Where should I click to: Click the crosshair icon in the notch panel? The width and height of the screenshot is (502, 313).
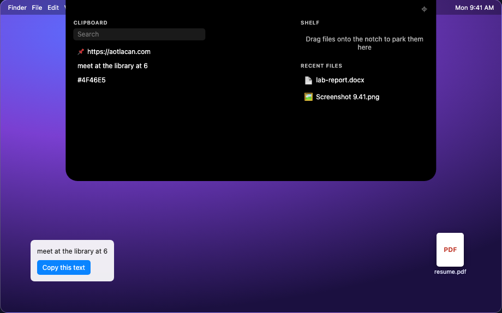[424, 9]
